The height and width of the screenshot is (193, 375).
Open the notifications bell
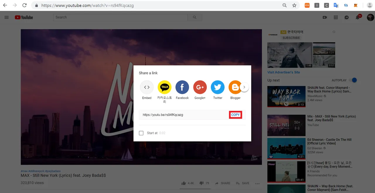pos(358,17)
